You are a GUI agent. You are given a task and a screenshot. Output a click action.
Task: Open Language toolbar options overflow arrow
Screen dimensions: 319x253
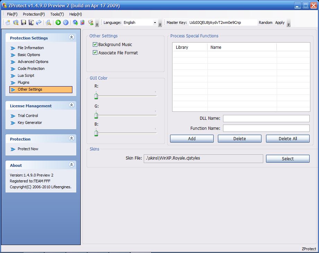coord(160,23)
